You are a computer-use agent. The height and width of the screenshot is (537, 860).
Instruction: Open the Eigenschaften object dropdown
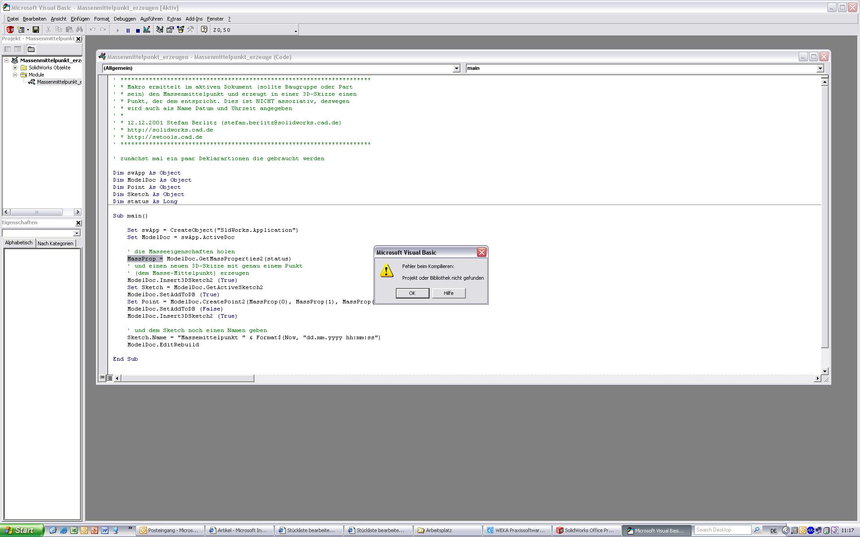[x=77, y=233]
